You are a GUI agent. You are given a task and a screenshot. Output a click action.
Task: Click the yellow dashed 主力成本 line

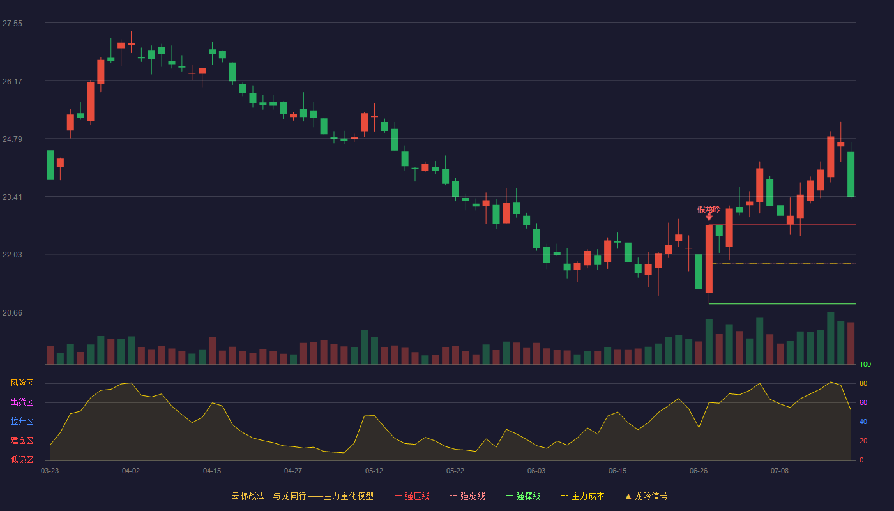782,264
